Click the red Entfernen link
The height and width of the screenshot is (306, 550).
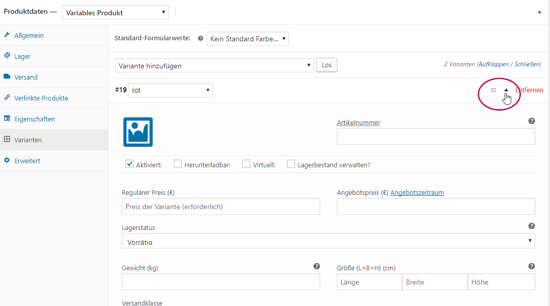point(530,90)
